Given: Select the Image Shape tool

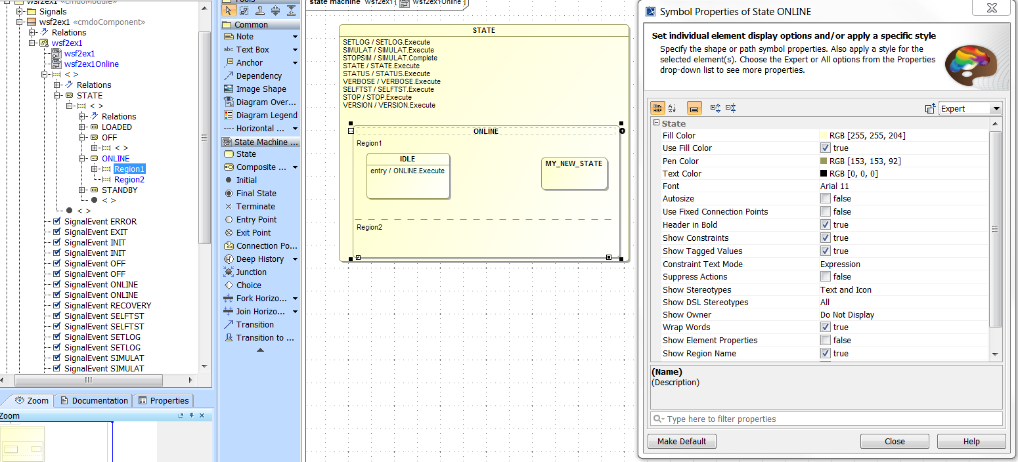Looking at the screenshot, I should tap(260, 89).
